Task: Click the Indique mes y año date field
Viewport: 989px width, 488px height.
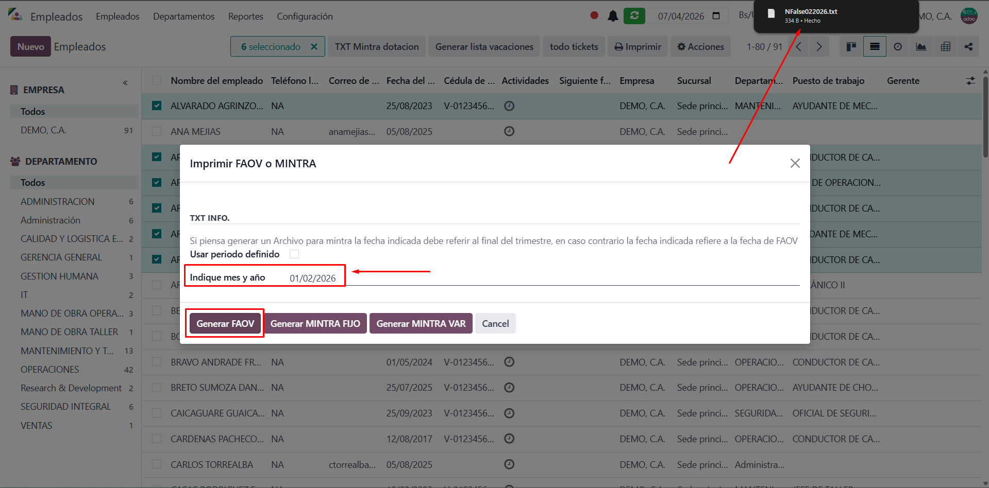Action: 312,278
